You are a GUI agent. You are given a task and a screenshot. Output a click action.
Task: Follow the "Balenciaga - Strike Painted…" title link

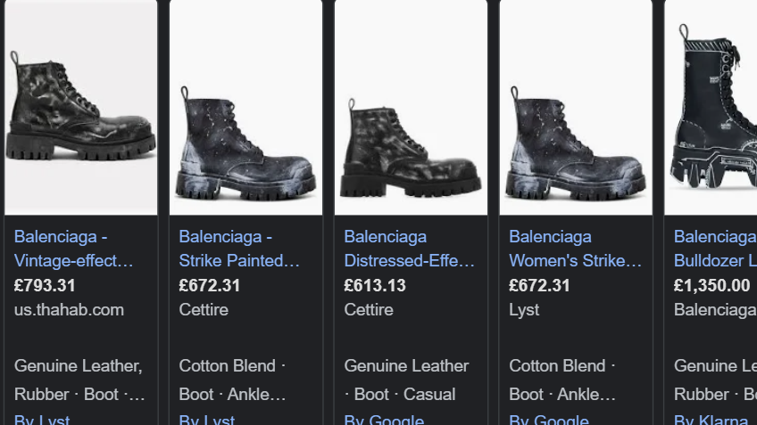[239, 249]
